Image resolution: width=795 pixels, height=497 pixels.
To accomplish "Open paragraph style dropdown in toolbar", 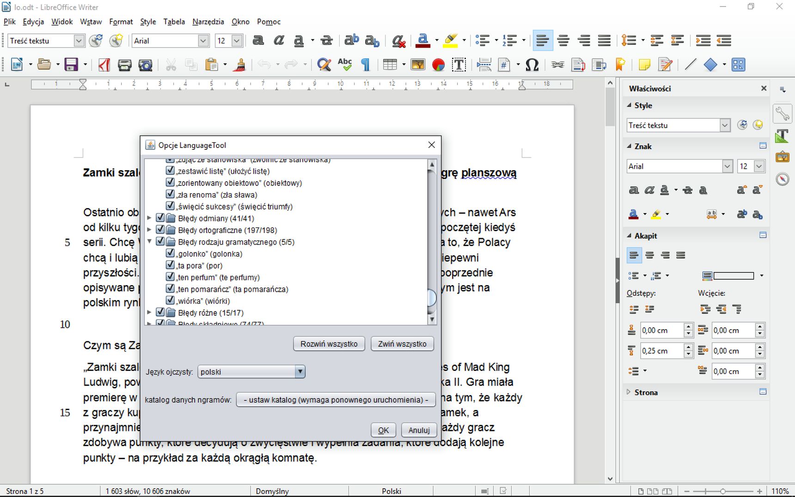I will (79, 41).
